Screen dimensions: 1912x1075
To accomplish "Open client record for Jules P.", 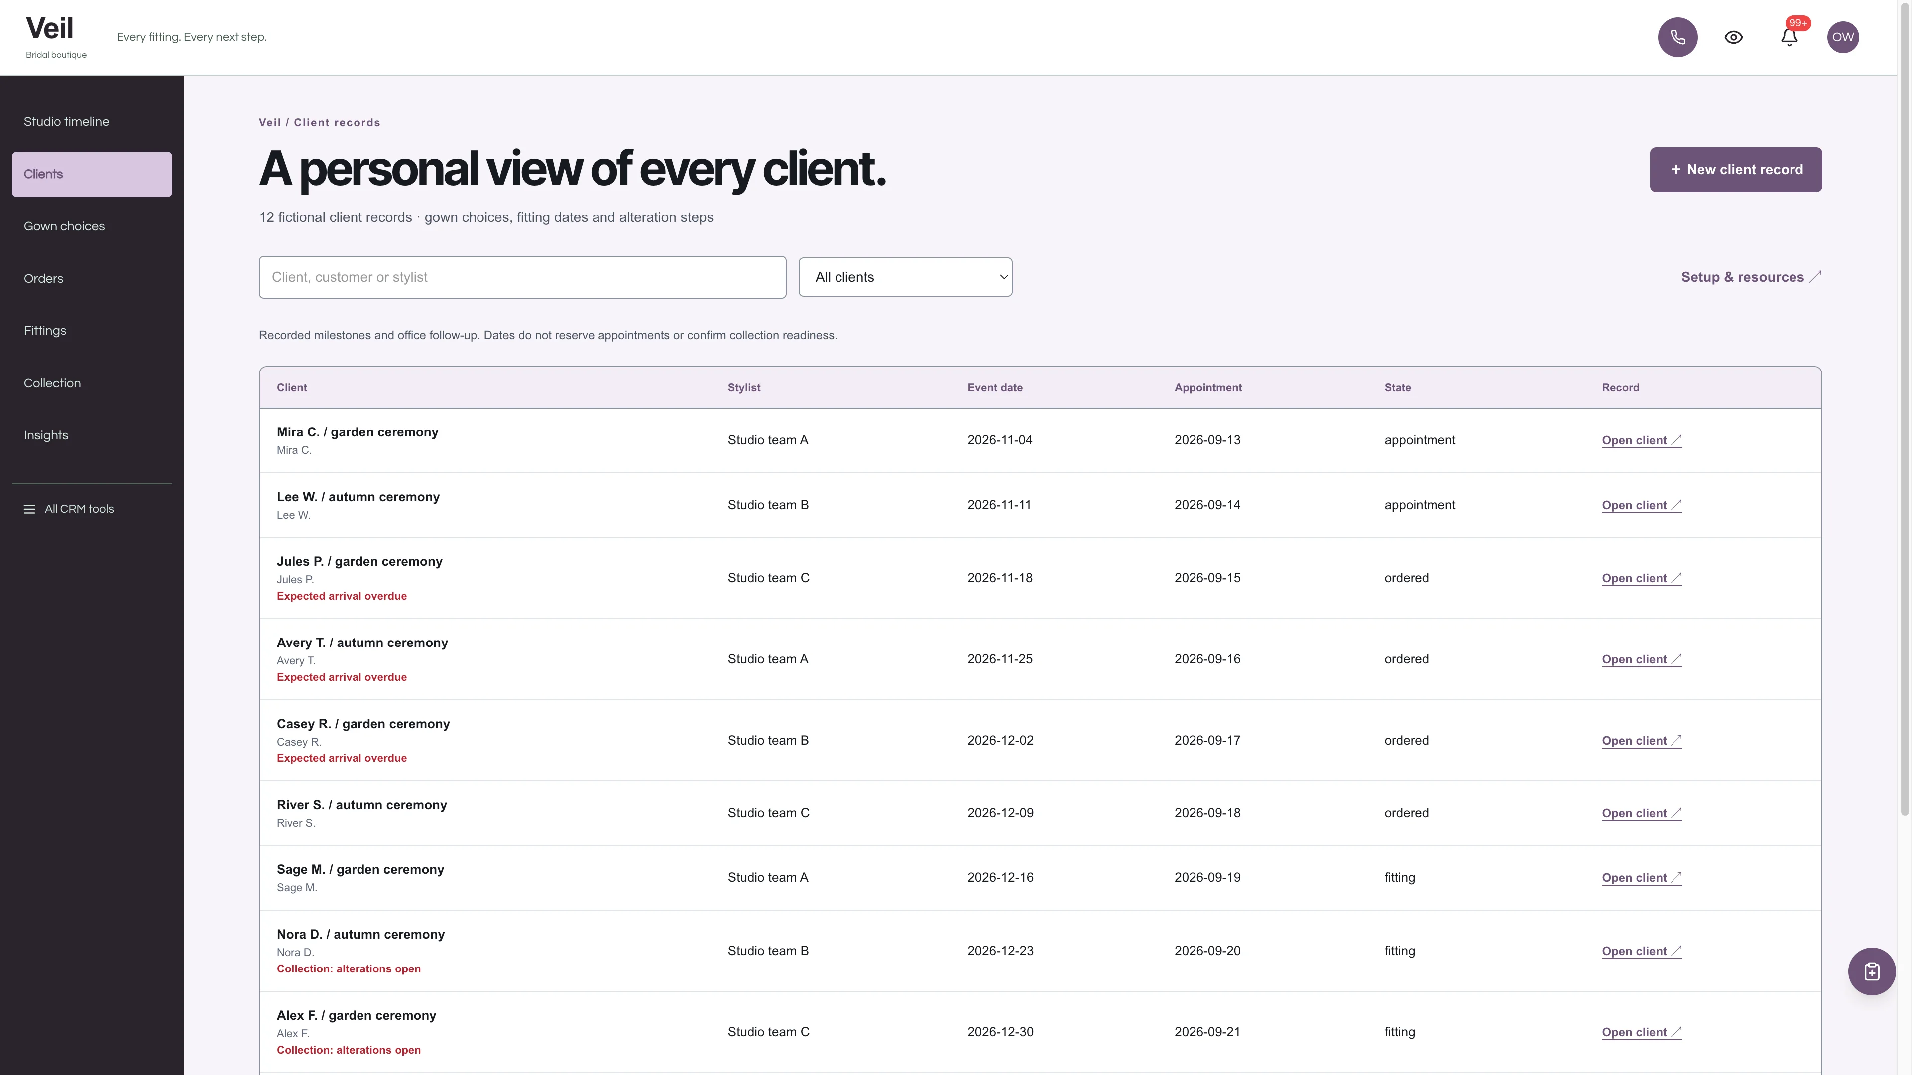I will (1641, 579).
